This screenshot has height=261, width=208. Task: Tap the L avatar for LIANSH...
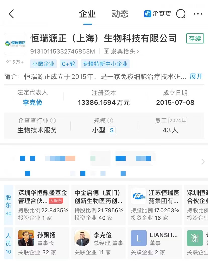(139, 238)
